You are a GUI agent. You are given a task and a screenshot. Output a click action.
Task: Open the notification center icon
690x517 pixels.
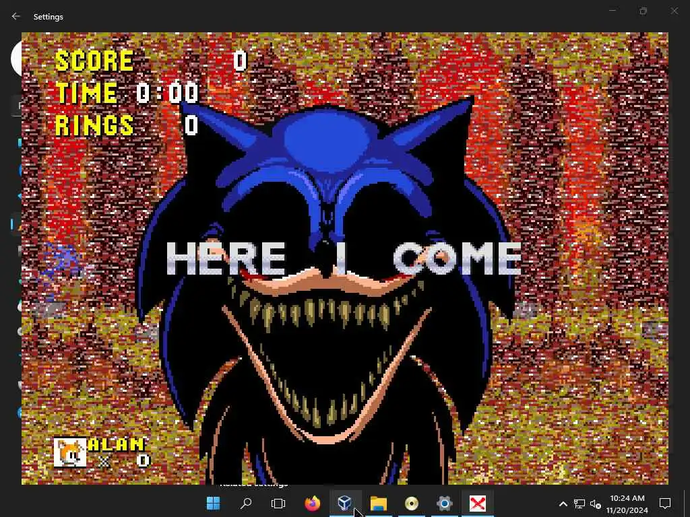(x=665, y=504)
